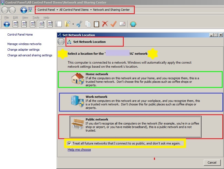Open the folder options icon with checkmark

coord(67,24)
